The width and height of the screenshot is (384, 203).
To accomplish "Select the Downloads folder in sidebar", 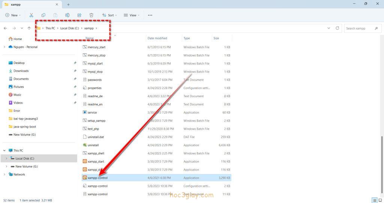I will pos(21,71).
